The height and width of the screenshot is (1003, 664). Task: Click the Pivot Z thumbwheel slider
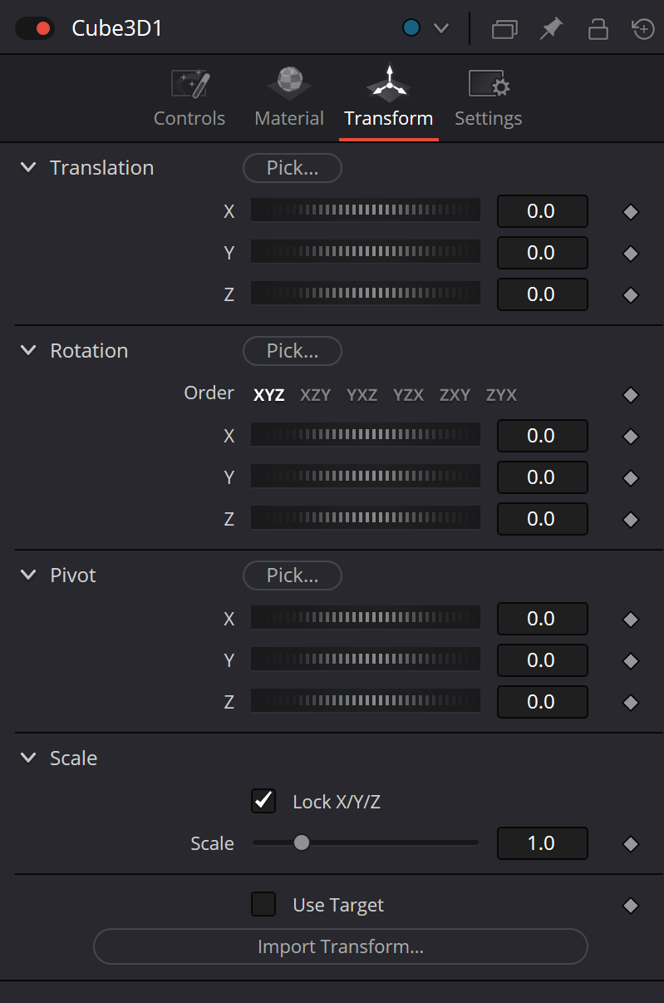tap(366, 701)
